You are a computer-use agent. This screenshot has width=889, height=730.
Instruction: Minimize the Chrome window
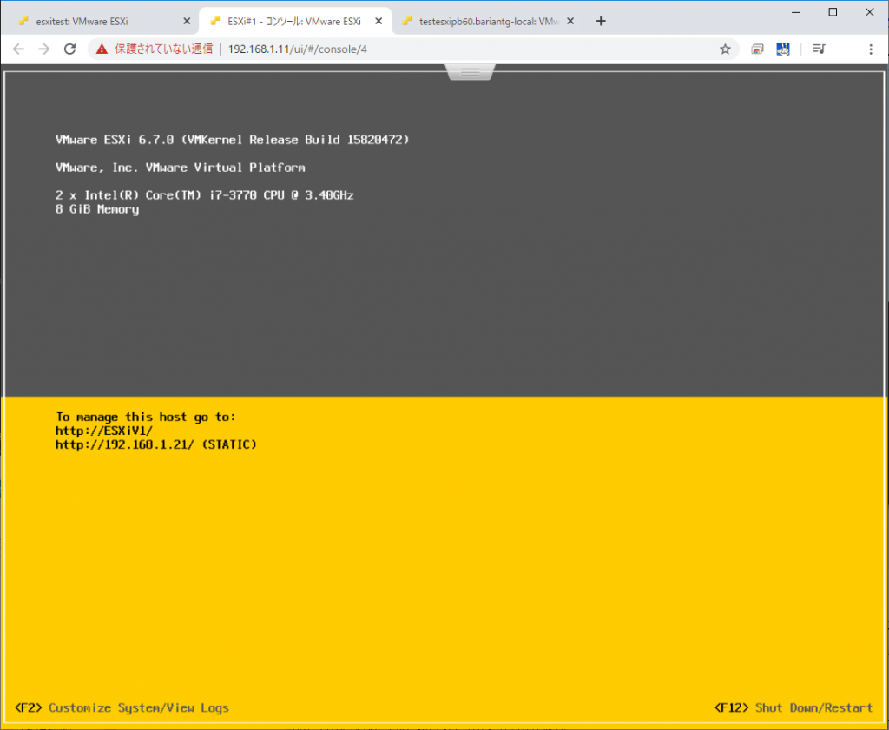pos(796,12)
